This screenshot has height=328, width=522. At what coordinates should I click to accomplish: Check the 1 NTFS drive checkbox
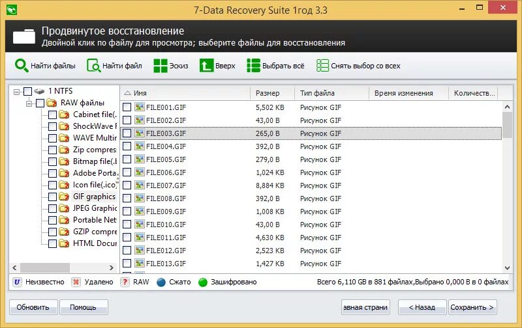pyautogui.click(x=27, y=91)
